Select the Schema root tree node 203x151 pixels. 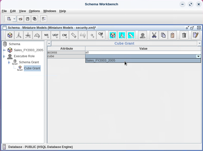(14, 44)
